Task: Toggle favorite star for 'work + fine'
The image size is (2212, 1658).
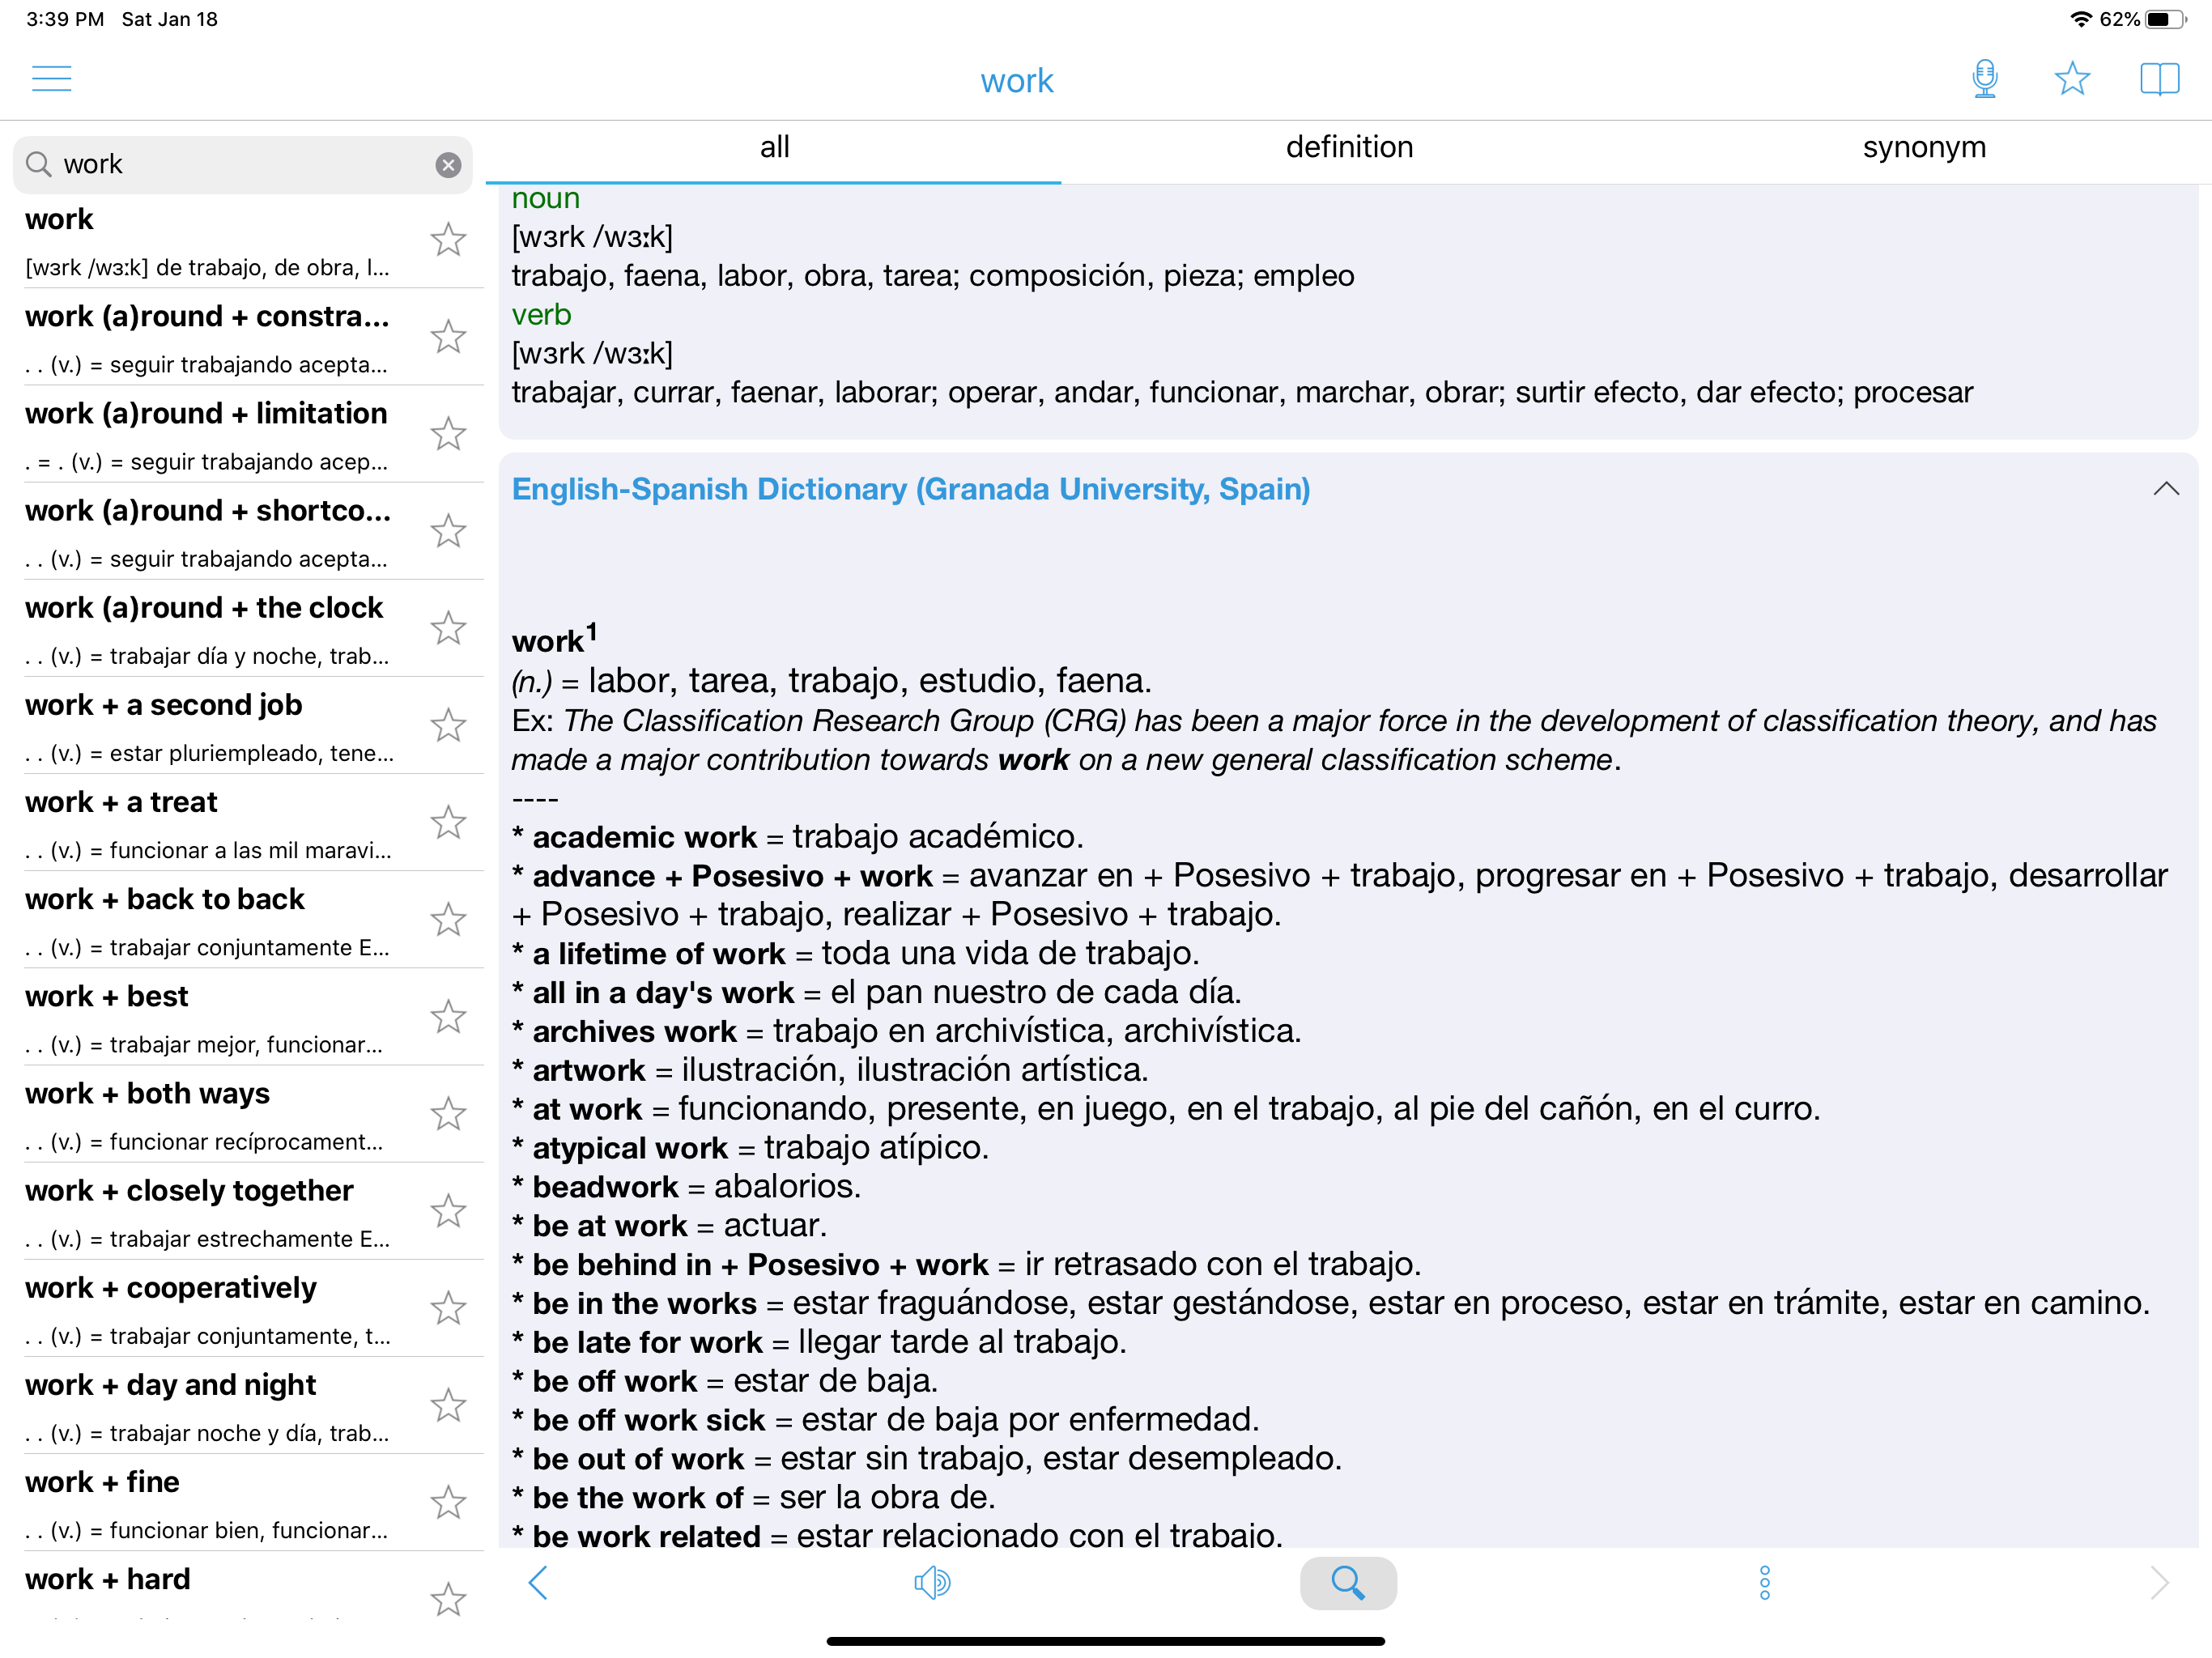Action: click(x=448, y=1503)
